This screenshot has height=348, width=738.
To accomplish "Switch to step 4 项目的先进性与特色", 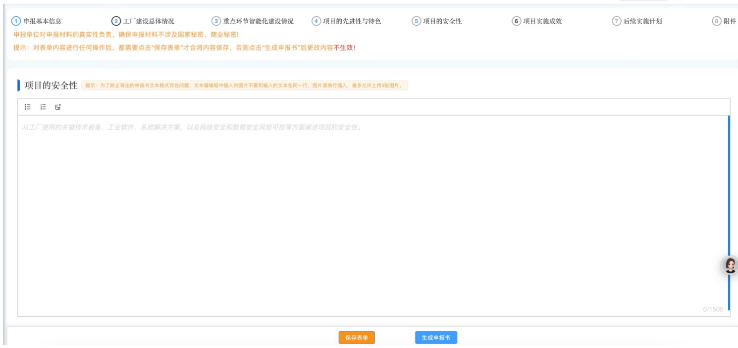I will (347, 21).
